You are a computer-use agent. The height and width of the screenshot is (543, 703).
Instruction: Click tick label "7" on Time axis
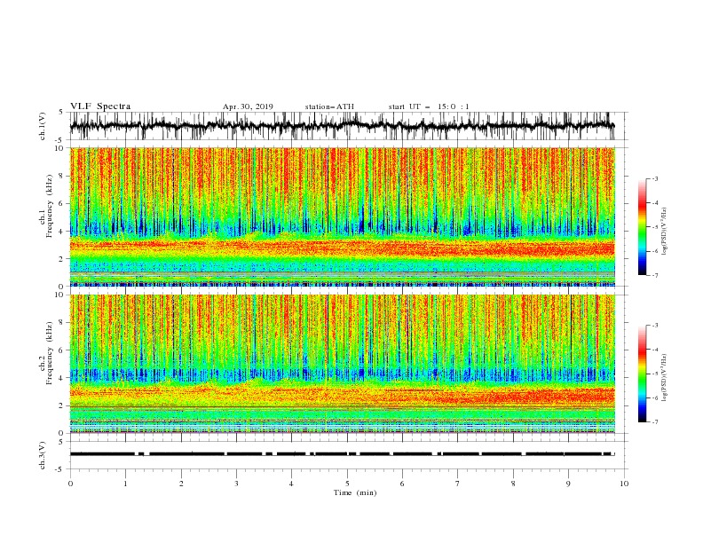[x=458, y=484]
